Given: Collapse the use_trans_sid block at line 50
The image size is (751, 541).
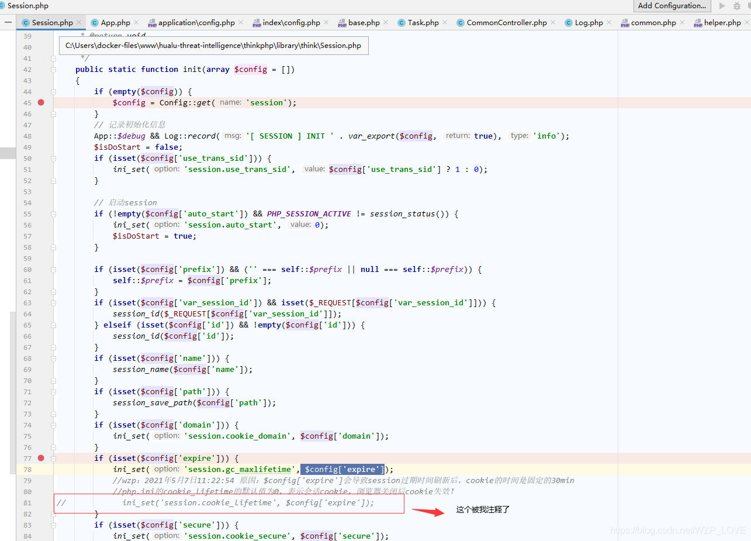Looking at the screenshot, I should pyautogui.click(x=53, y=158).
